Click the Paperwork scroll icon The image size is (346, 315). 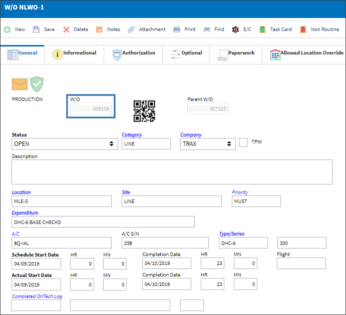point(223,55)
